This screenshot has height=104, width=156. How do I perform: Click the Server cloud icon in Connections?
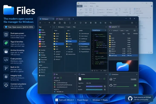pos(111,85)
